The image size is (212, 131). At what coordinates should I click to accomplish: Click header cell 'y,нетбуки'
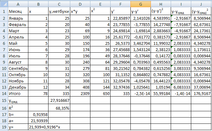(x=59, y=11)
